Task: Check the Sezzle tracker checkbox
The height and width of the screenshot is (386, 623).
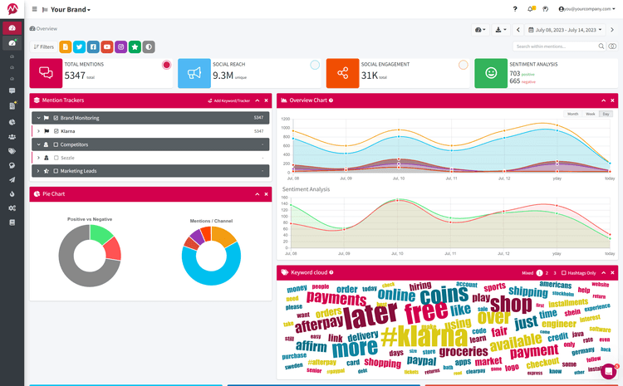Action: tap(56, 158)
